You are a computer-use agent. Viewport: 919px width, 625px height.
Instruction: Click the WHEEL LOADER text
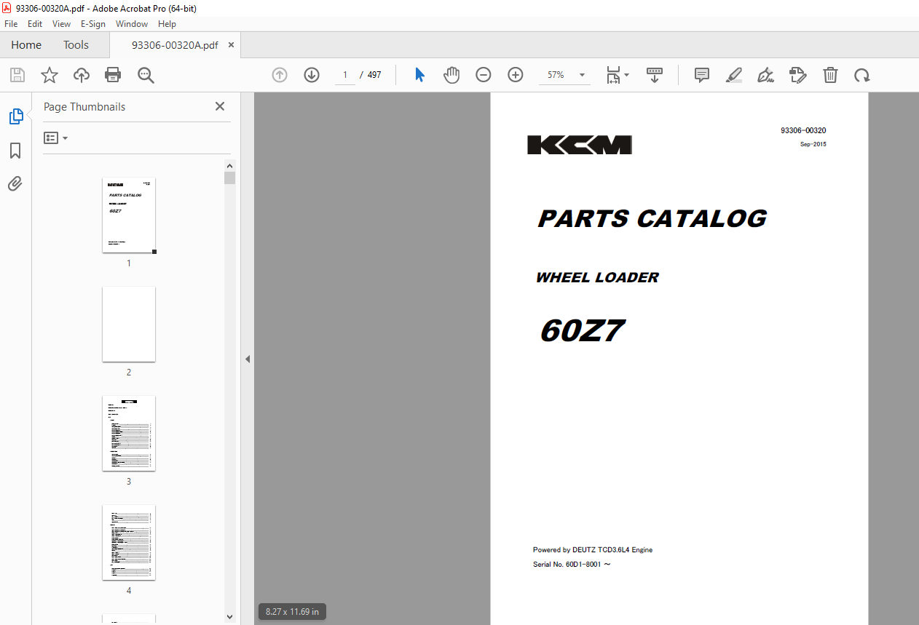point(597,277)
